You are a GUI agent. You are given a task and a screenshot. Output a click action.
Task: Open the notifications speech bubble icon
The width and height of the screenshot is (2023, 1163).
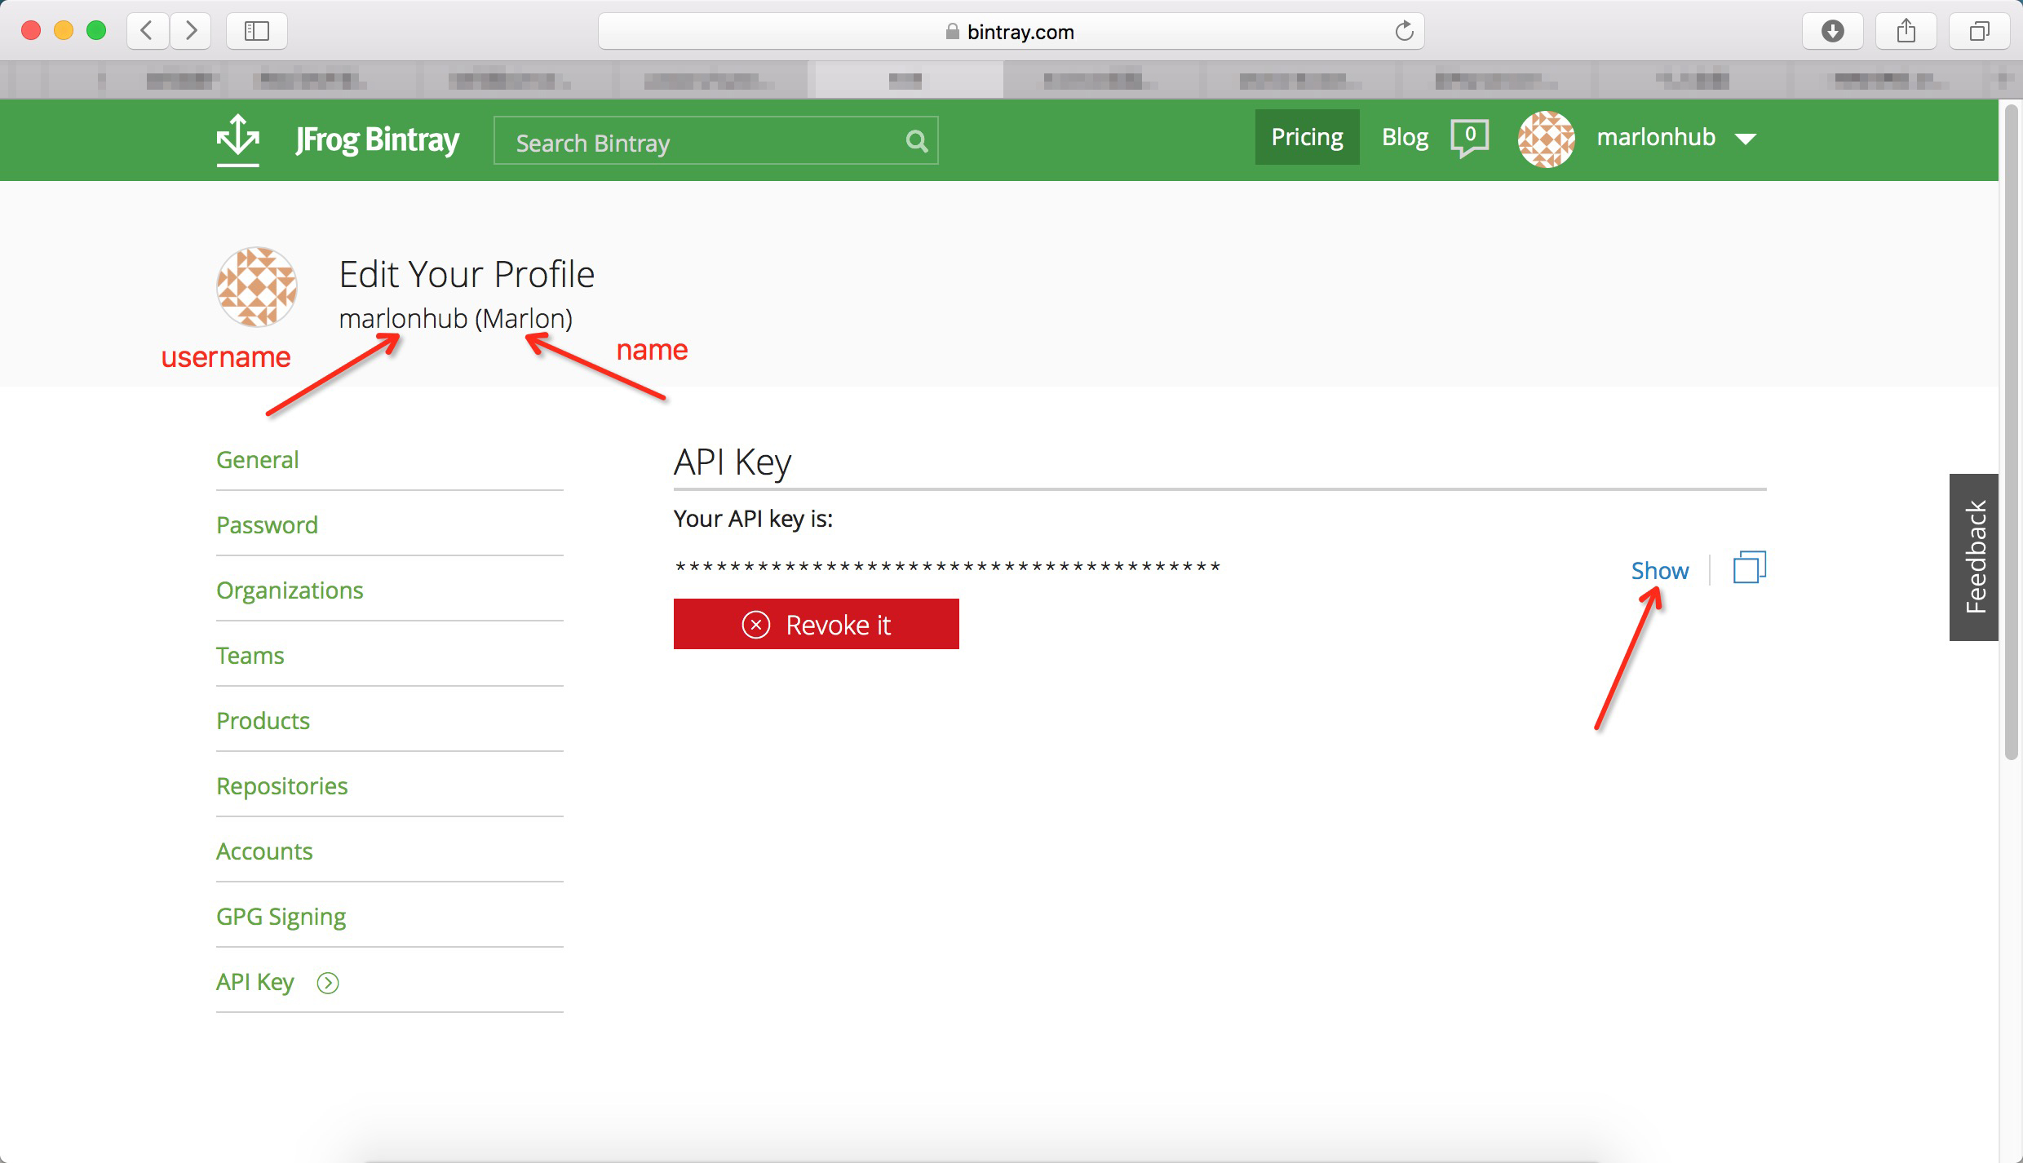pos(1470,138)
